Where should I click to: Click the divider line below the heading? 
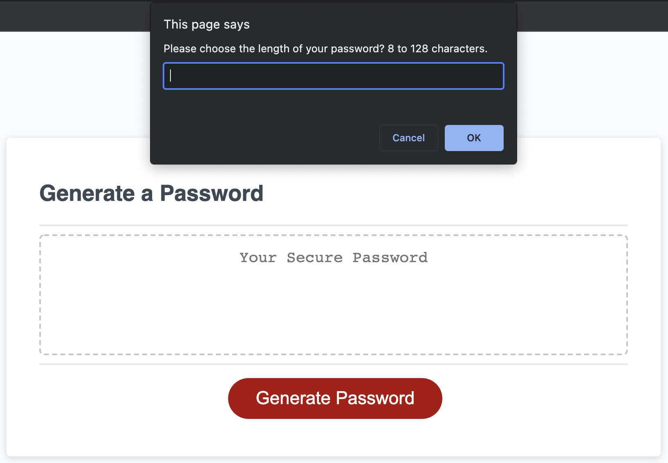(333, 224)
